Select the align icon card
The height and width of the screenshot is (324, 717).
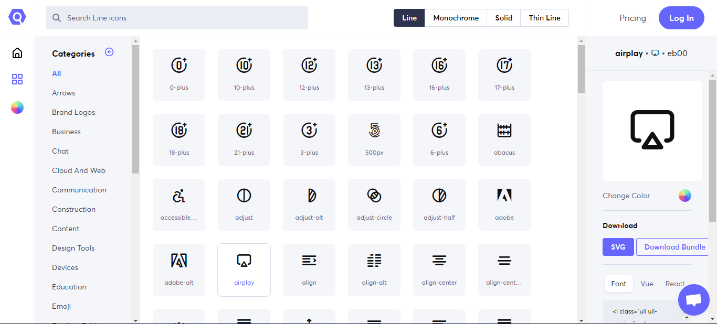point(309,270)
